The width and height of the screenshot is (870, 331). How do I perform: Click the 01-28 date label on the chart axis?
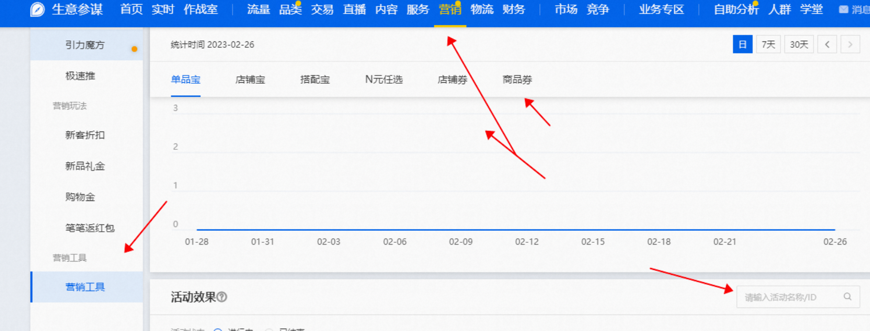click(x=197, y=242)
